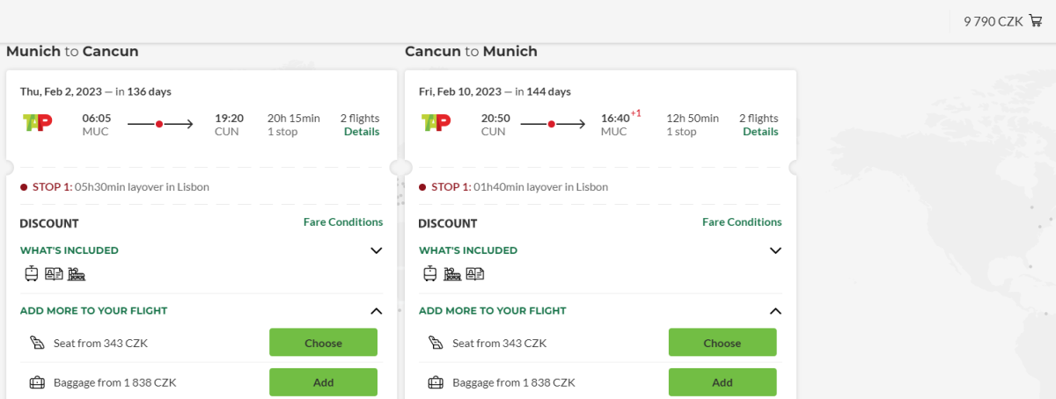Choose a seat for Munich to Cancun flight
The image size is (1056, 399).
[323, 343]
